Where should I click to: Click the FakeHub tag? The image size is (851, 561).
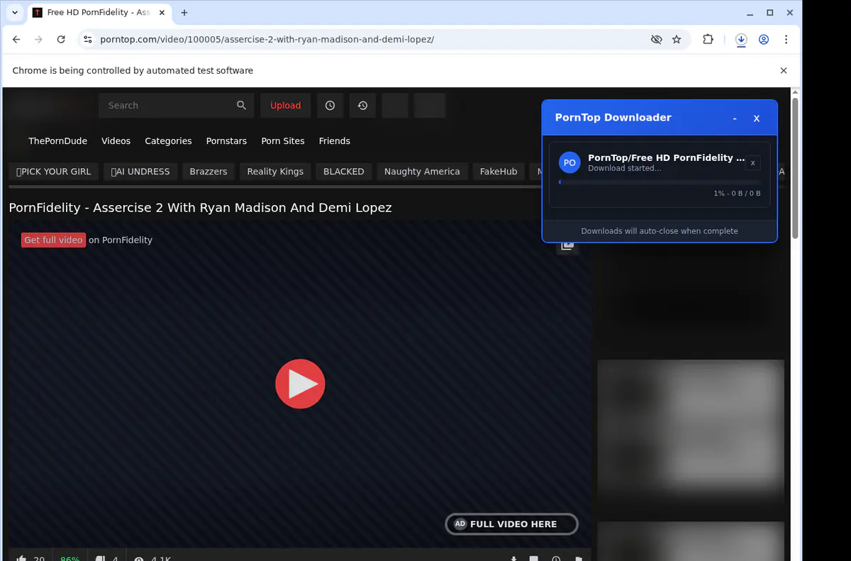(x=499, y=172)
